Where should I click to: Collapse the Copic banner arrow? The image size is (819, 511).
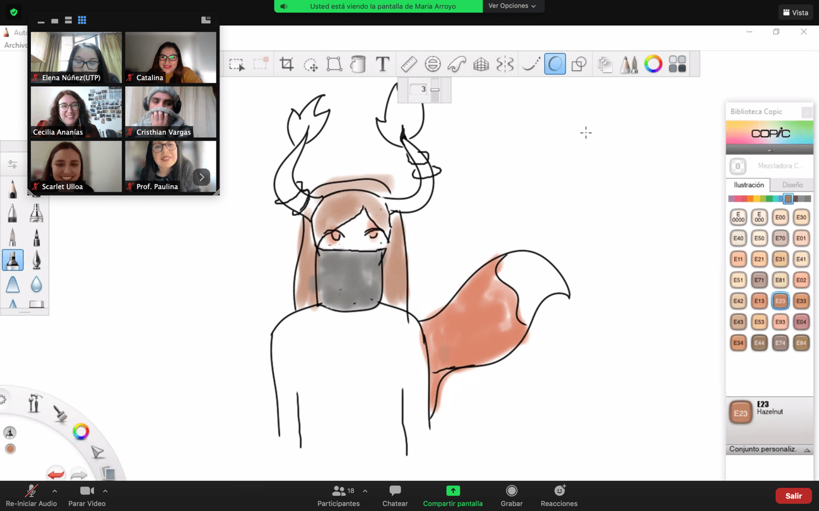[770, 150]
